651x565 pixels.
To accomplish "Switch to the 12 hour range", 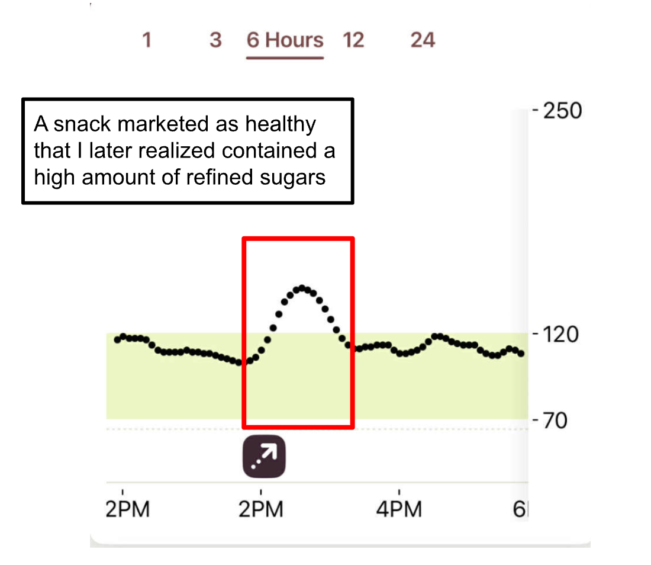I will click(x=353, y=40).
